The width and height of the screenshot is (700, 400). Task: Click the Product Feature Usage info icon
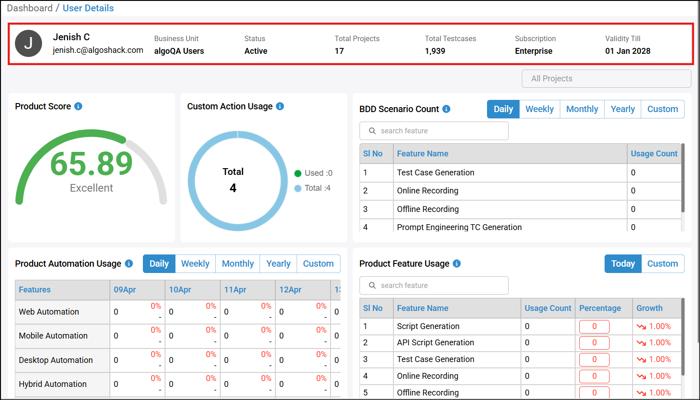click(x=457, y=264)
